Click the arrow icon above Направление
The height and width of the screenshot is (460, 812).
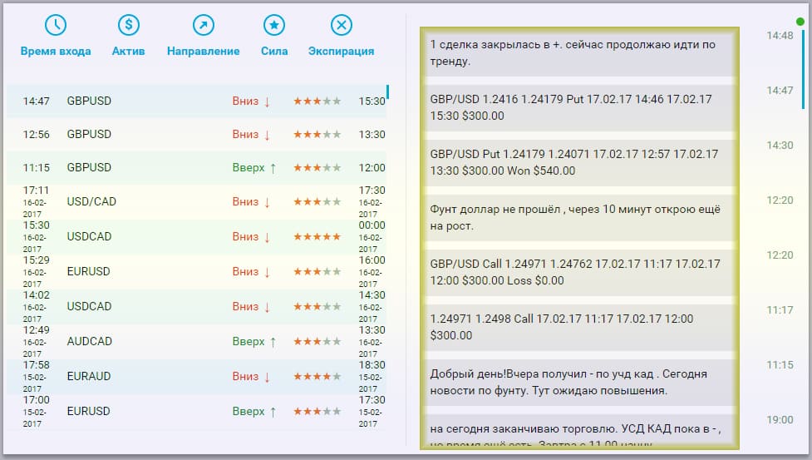[x=203, y=25]
